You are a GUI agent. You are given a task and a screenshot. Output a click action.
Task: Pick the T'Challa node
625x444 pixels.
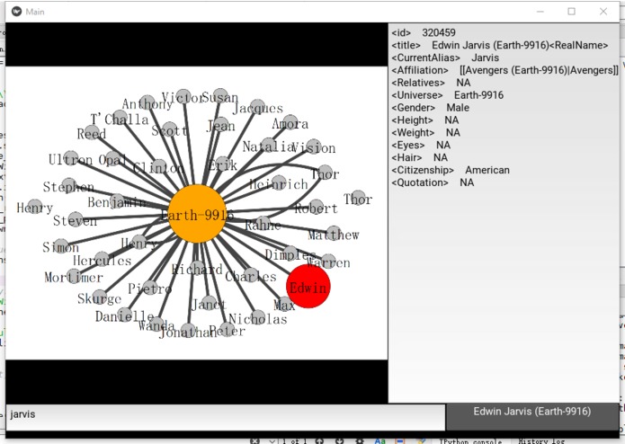[x=120, y=118]
